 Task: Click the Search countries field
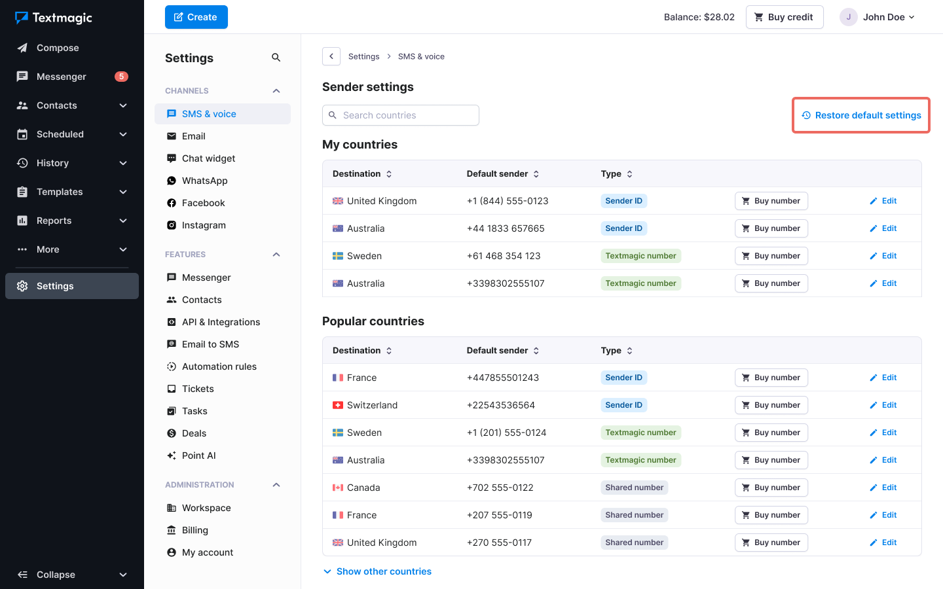(x=401, y=115)
